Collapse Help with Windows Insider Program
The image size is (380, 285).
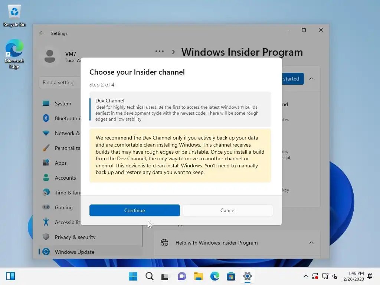(x=311, y=243)
